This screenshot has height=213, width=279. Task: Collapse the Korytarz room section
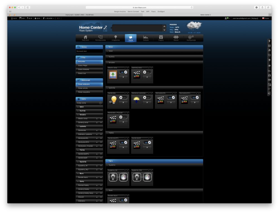click(154, 63)
